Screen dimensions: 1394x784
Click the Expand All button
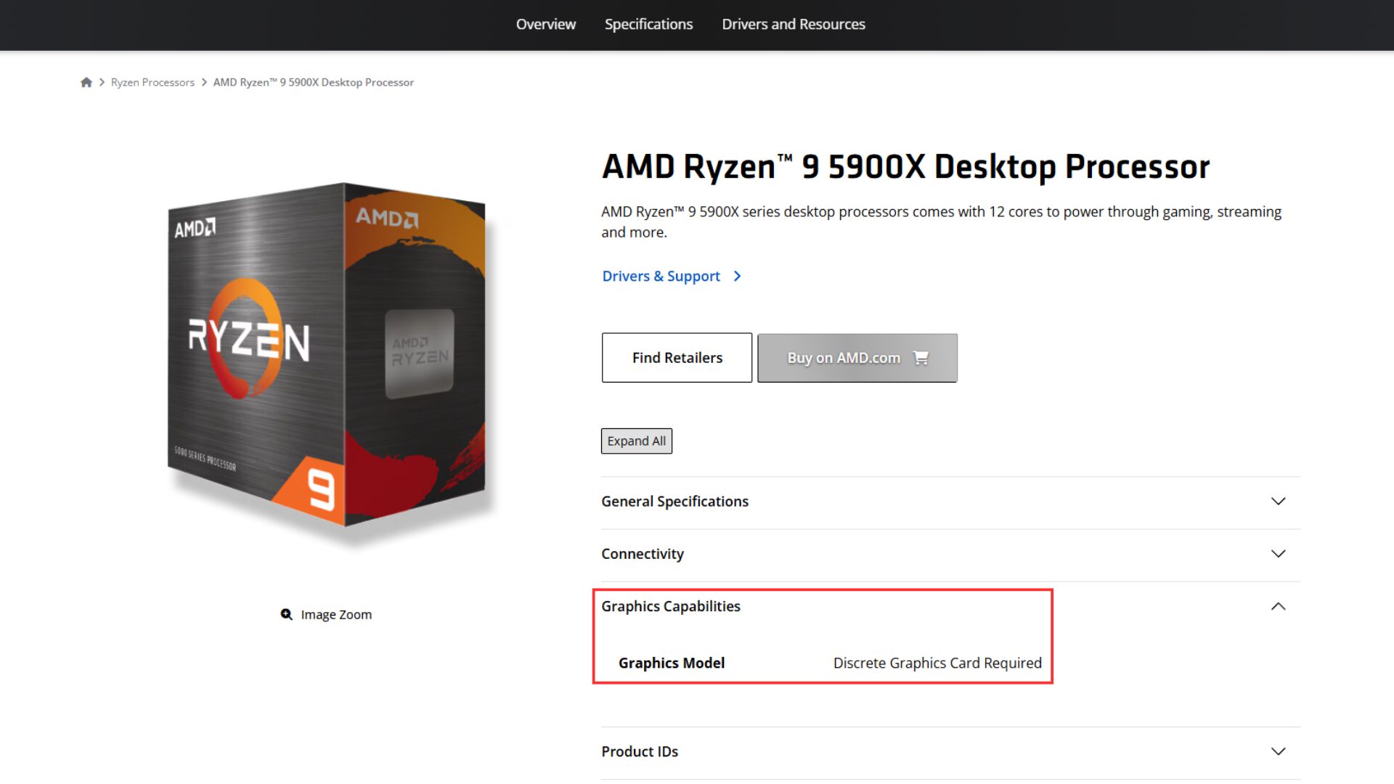(636, 441)
